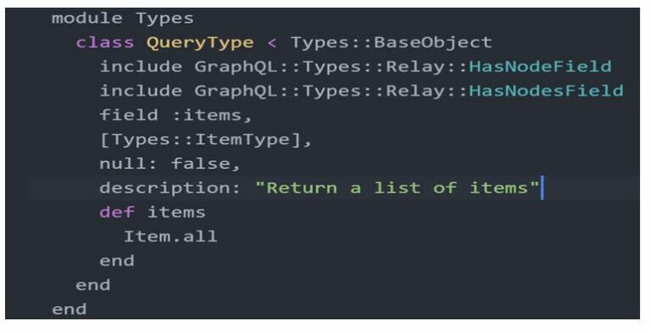This screenshot has width=651, height=332.
Task: Click the second include keyword
Action: (141, 91)
